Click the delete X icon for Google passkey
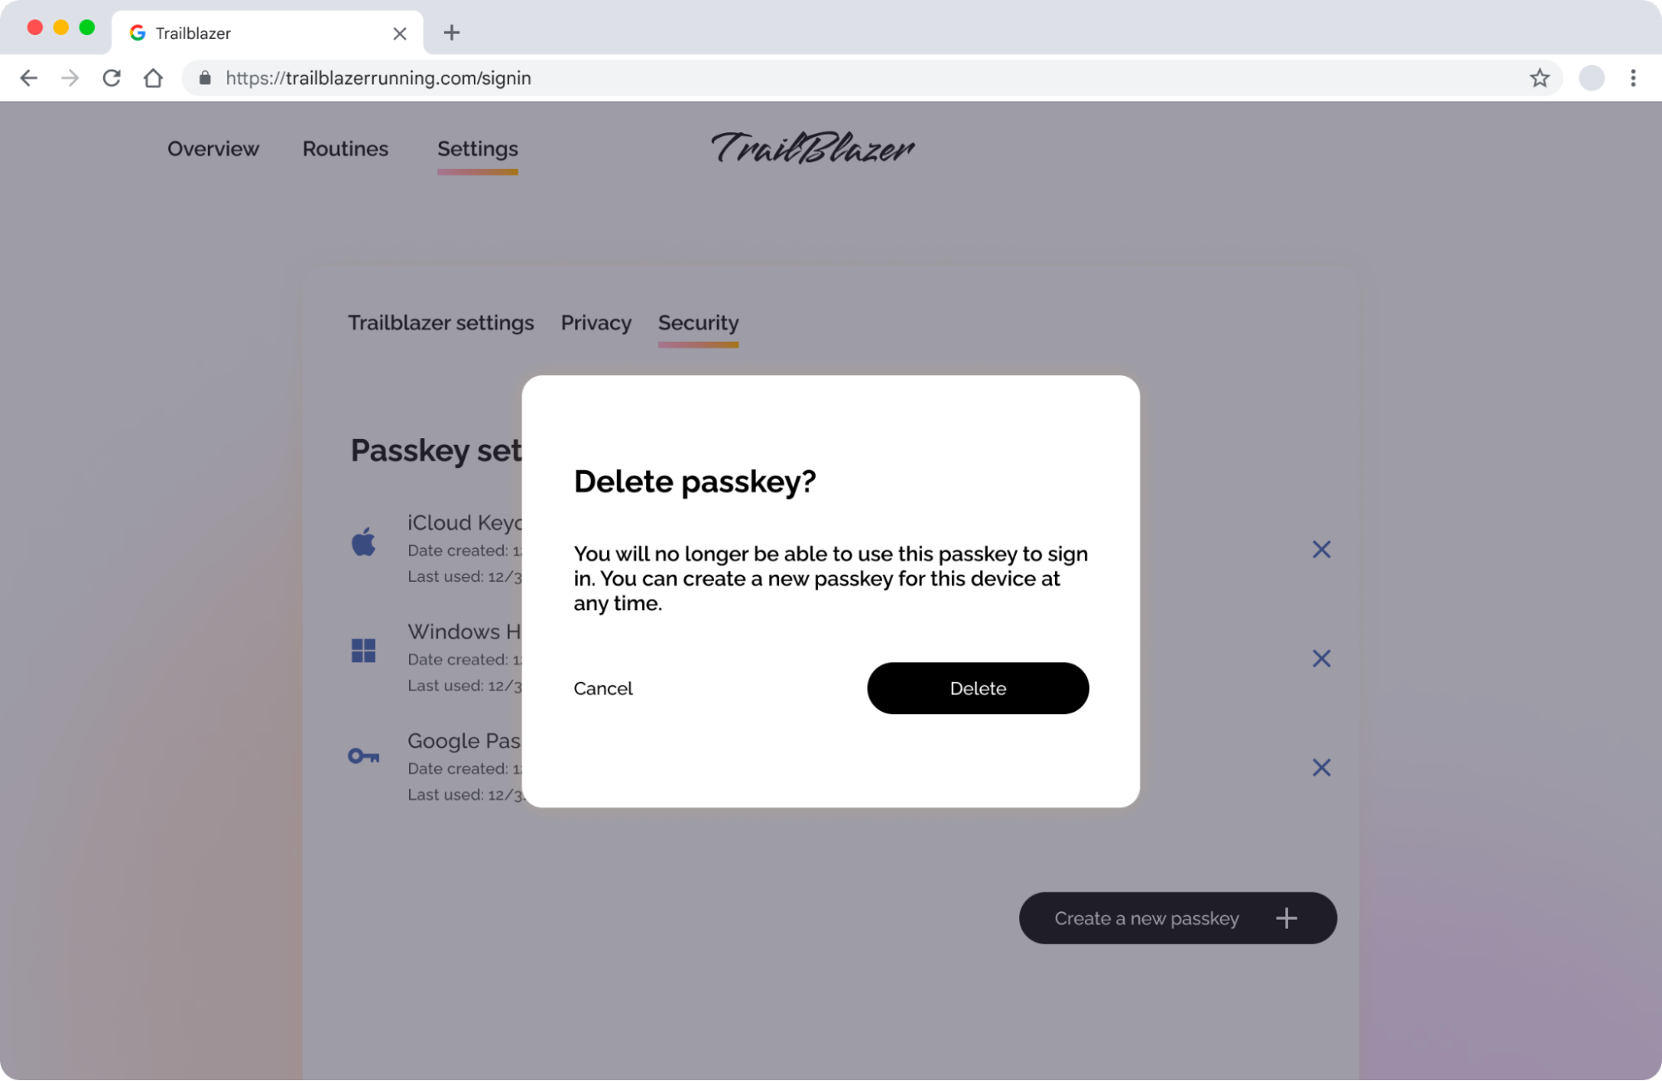The image size is (1662, 1081). point(1320,768)
